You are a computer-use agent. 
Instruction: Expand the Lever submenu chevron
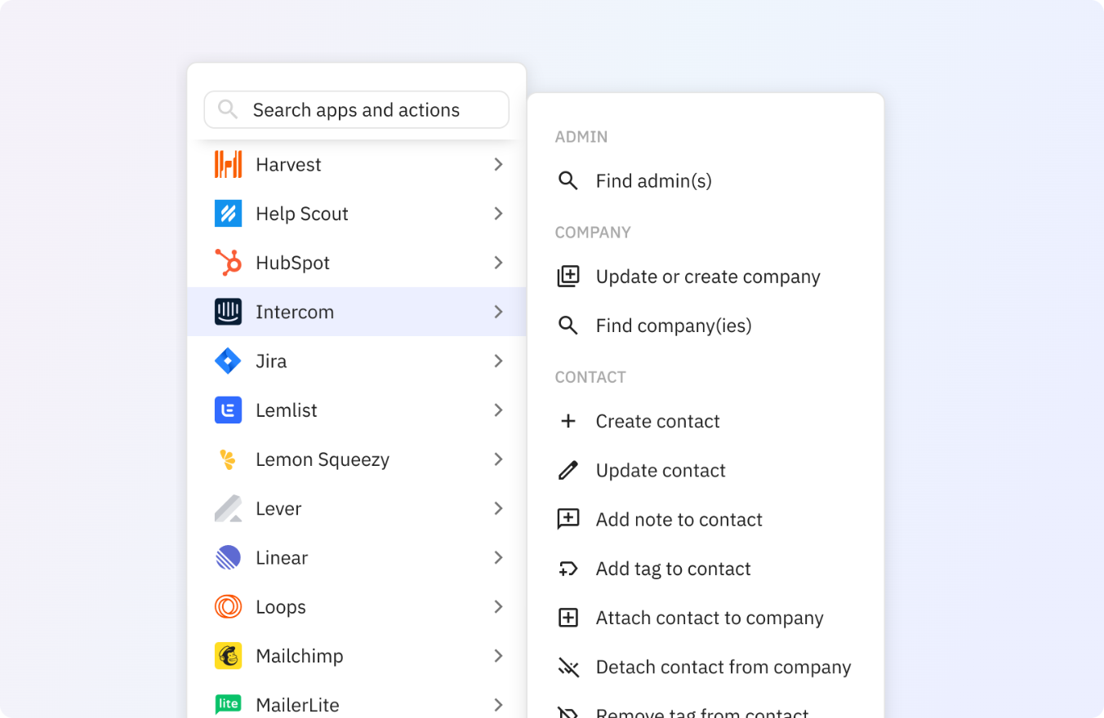[498, 508]
